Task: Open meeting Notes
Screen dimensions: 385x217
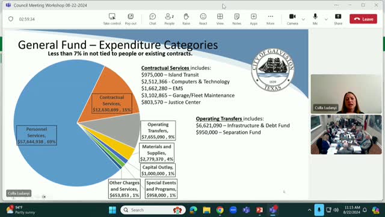Action: (x=236, y=19)
